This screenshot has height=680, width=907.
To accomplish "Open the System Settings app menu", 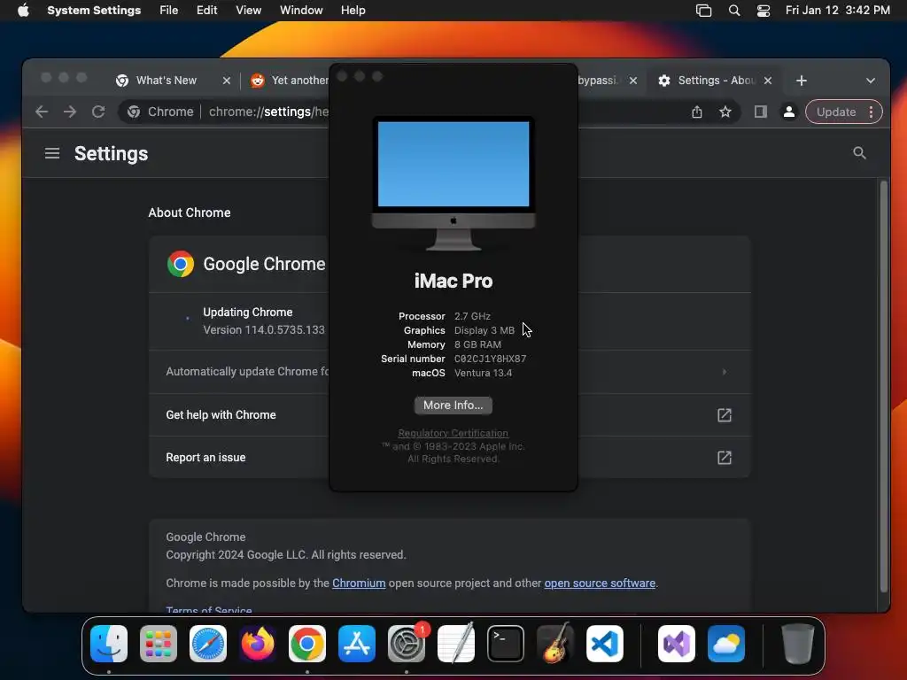I will pos(94,11).
